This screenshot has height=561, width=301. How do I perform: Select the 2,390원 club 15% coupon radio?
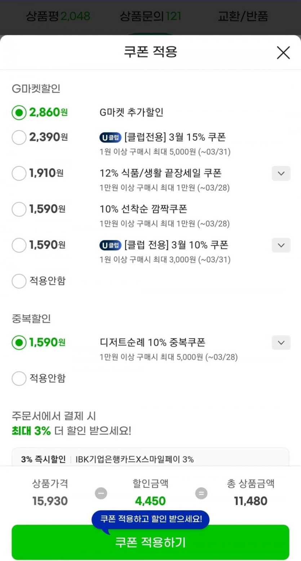(19, 137)
